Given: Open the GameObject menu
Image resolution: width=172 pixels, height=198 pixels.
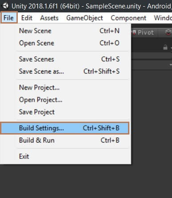Looking at the screenshot, I should [84, 18].
